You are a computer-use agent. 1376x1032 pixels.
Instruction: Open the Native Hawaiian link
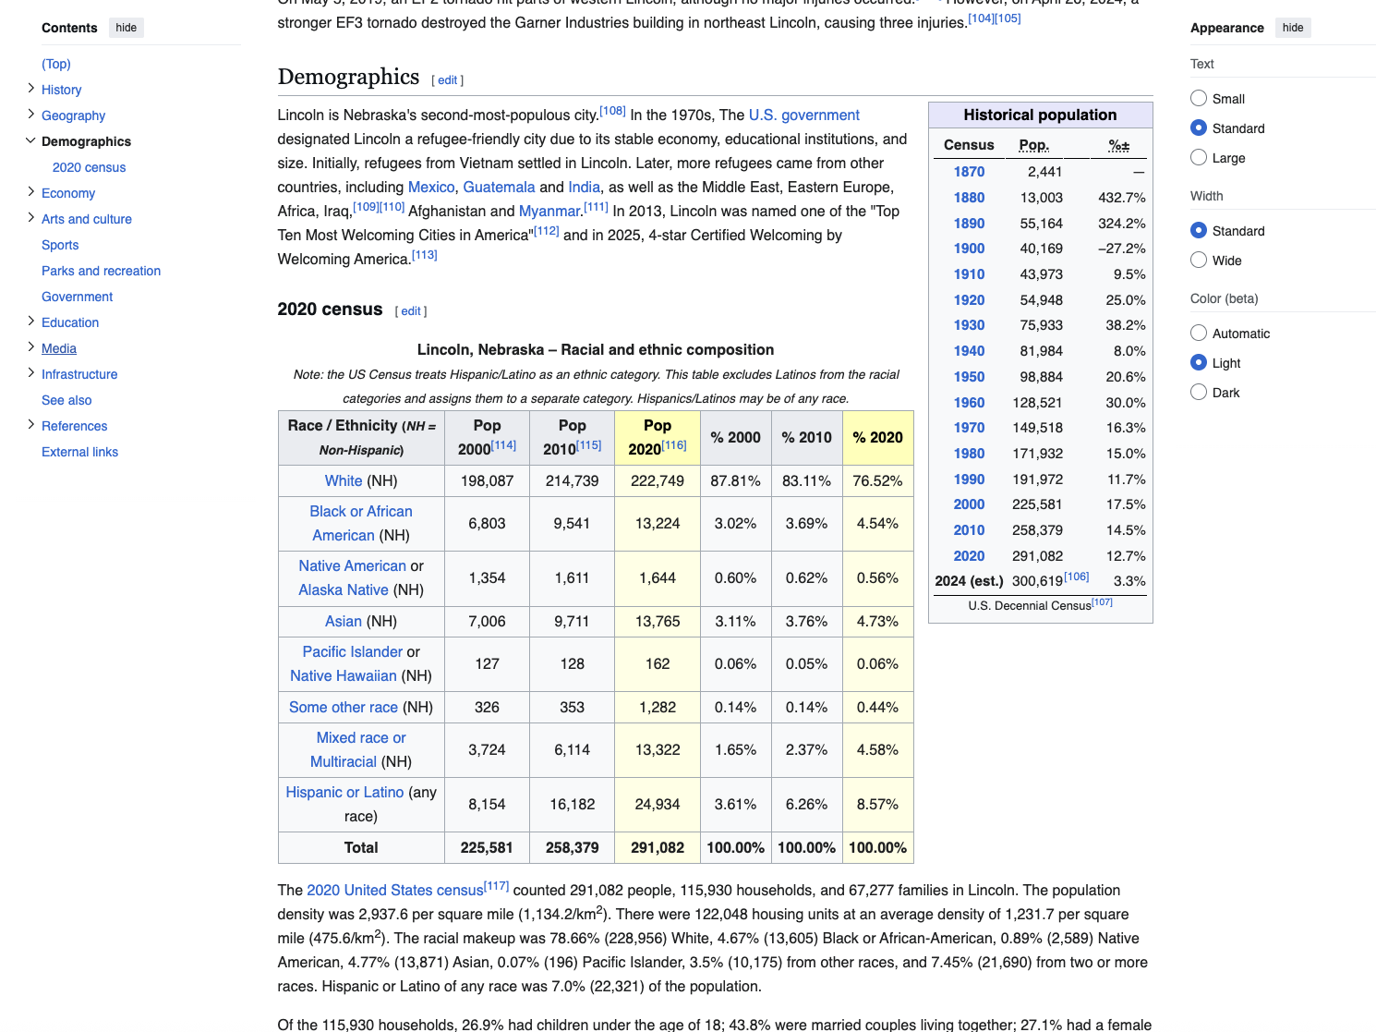click(x=344, y=676)
